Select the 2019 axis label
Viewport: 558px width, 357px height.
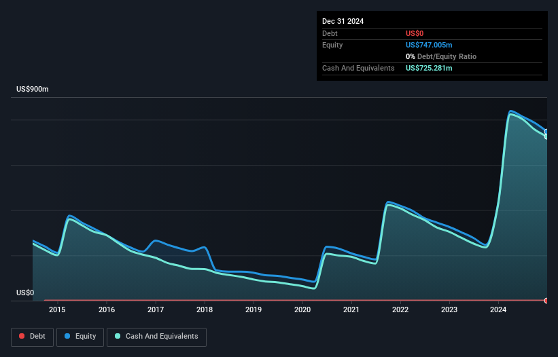254,309
